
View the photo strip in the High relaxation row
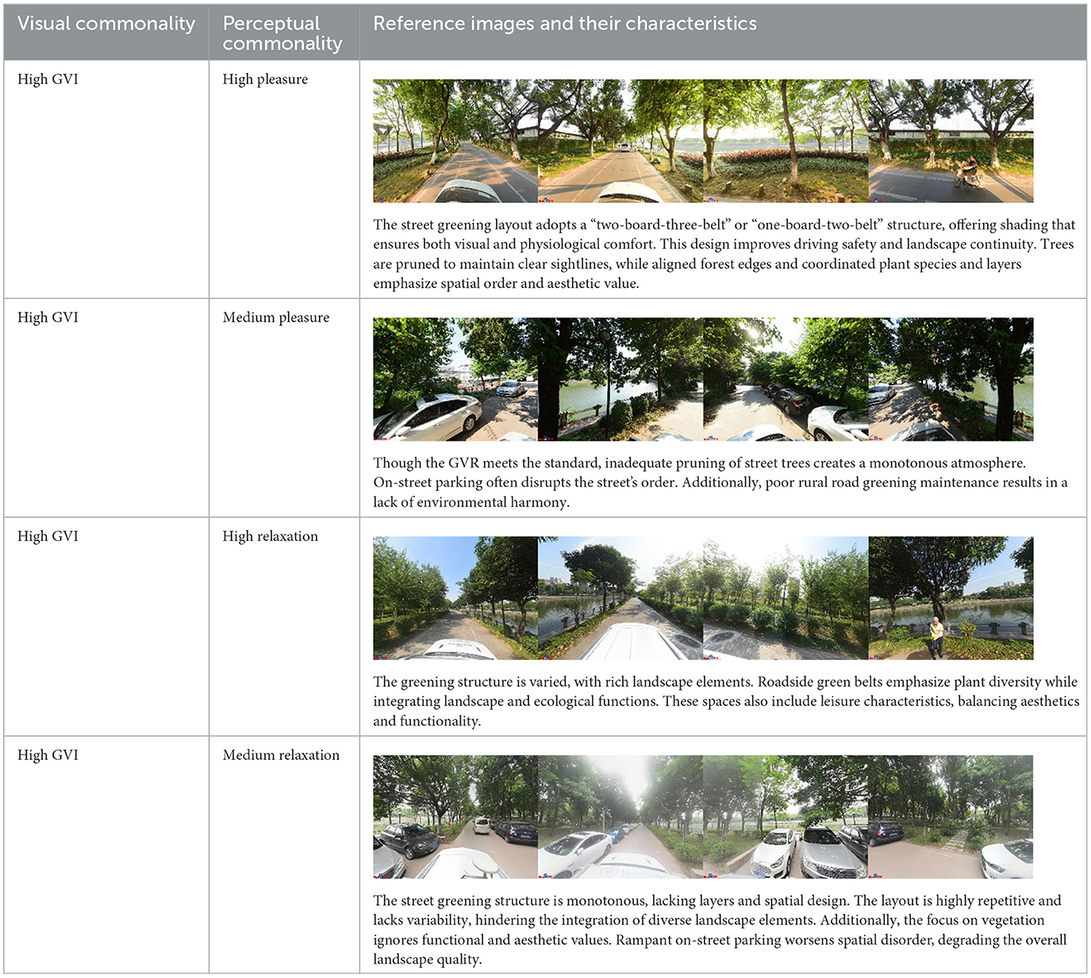[x=703, y=598]
